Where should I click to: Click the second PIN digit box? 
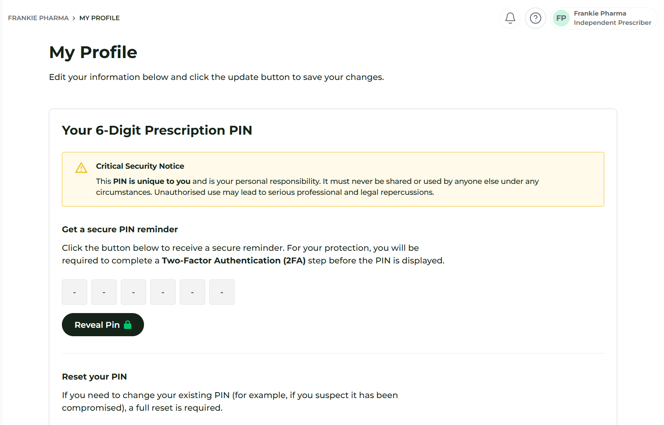104,292
